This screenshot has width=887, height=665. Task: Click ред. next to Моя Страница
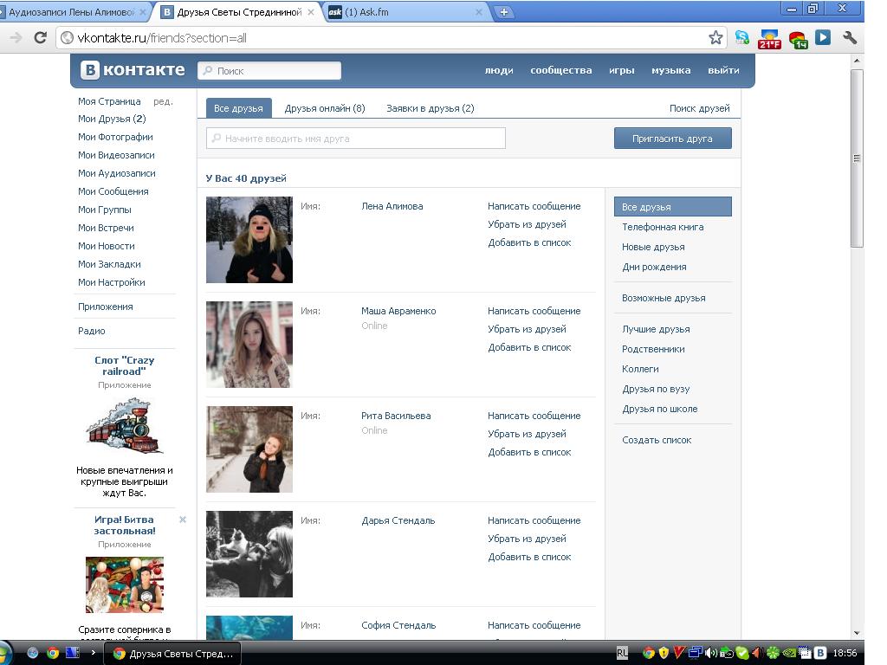pos(163,101)
